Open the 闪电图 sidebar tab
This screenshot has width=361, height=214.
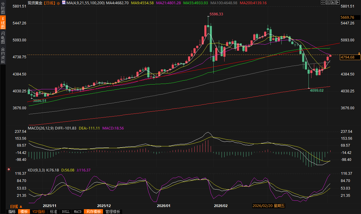[3, 37]
